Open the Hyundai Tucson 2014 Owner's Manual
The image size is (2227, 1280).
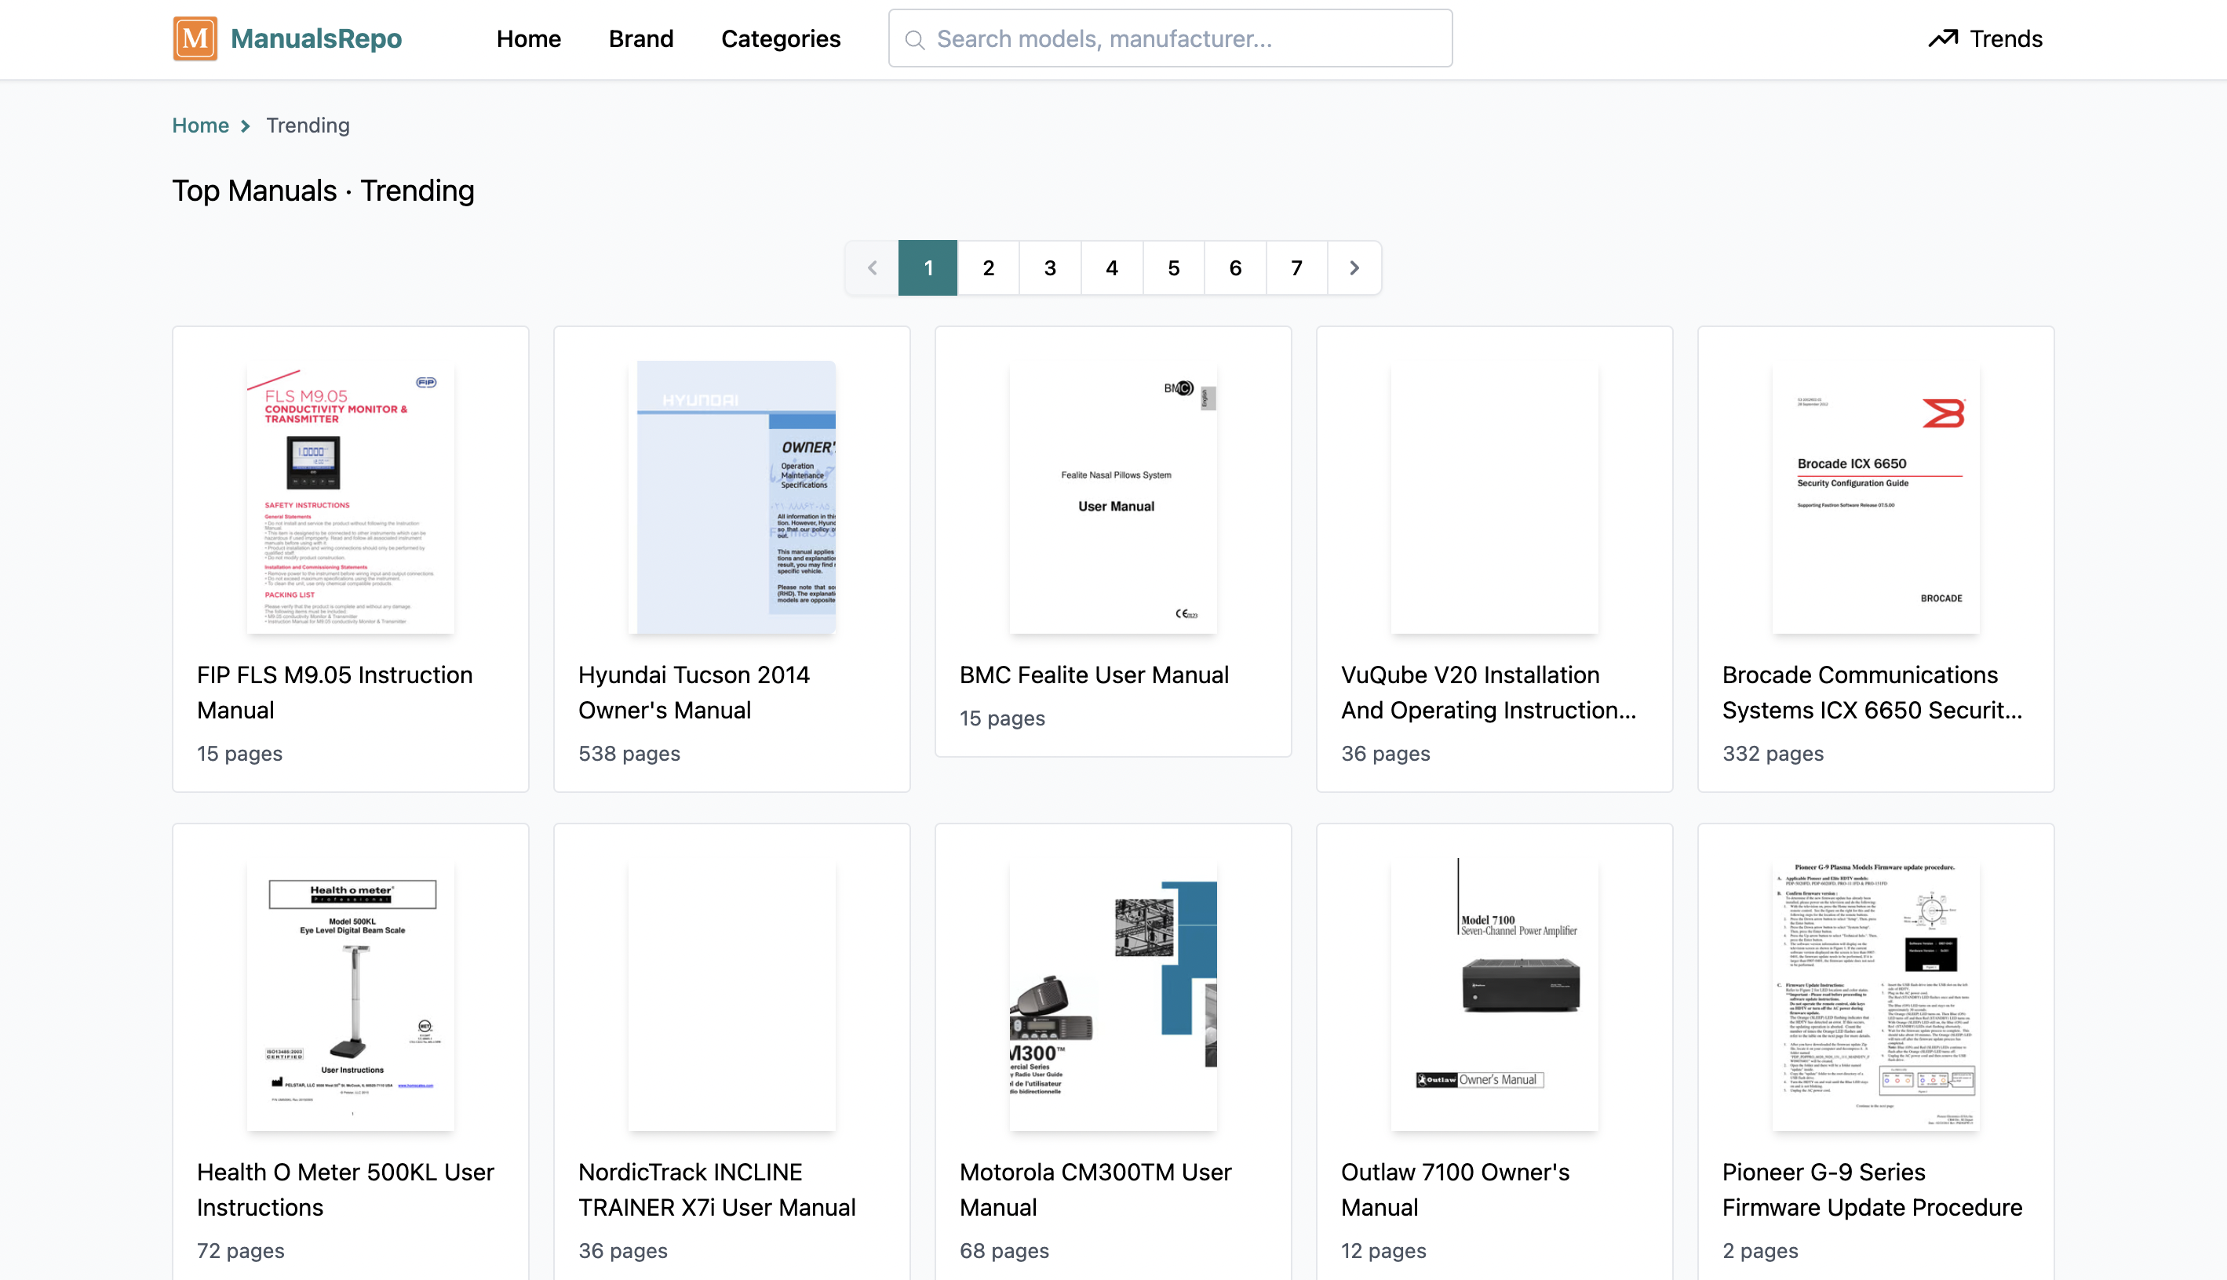click(x=693, y=692)
